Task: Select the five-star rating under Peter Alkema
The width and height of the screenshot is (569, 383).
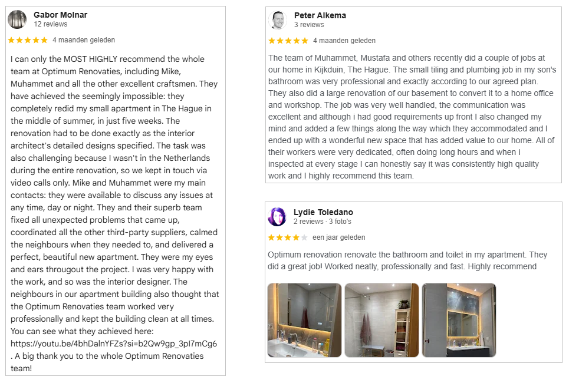Action: coord(288,41)
